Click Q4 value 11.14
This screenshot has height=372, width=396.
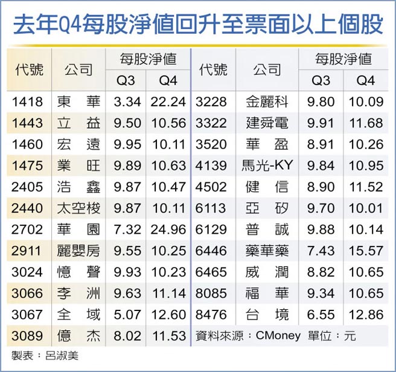click(x=170, y=293)
